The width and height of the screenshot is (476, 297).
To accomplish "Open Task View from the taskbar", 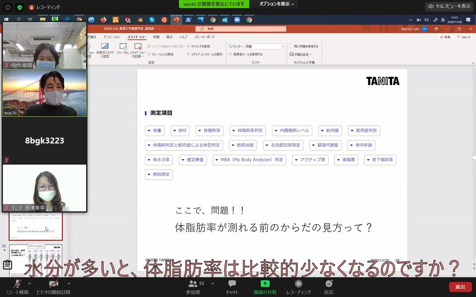I will coord(30,20).
